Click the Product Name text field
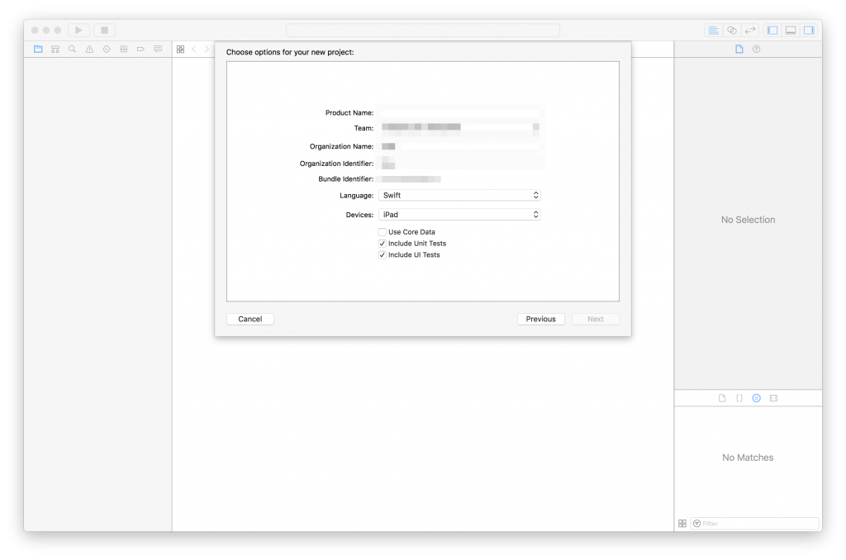Viewport: 846px width, 560px height. click(459, 112)
